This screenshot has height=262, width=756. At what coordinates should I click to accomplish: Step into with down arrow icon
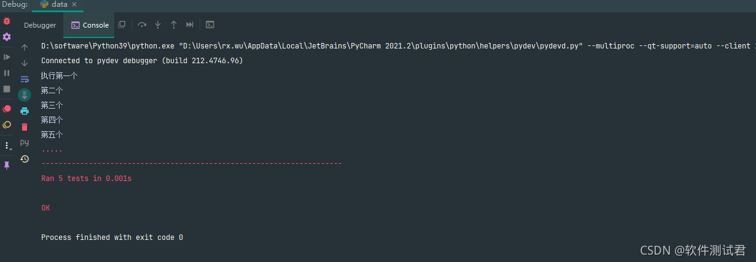point(158,25)
